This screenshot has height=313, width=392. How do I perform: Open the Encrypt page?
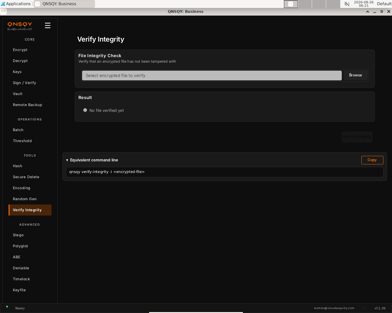(x=30, y=50)
